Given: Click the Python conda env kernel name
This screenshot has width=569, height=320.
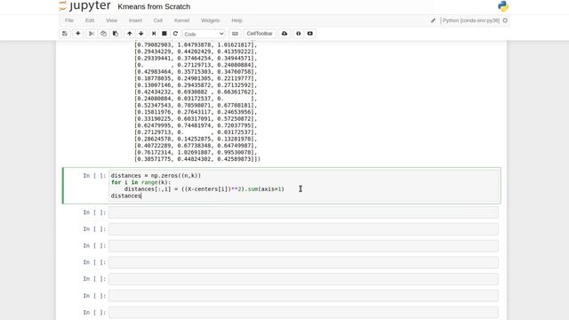Looking at the screenshot, I should (471, 20).
